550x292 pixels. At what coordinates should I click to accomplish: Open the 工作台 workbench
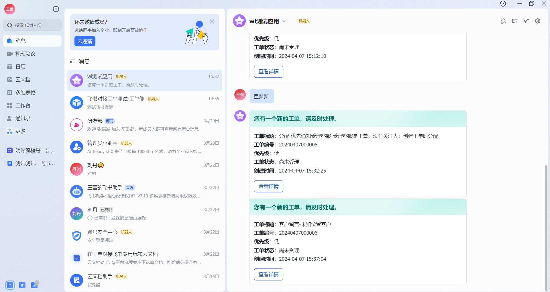click(x=32, y=105)
